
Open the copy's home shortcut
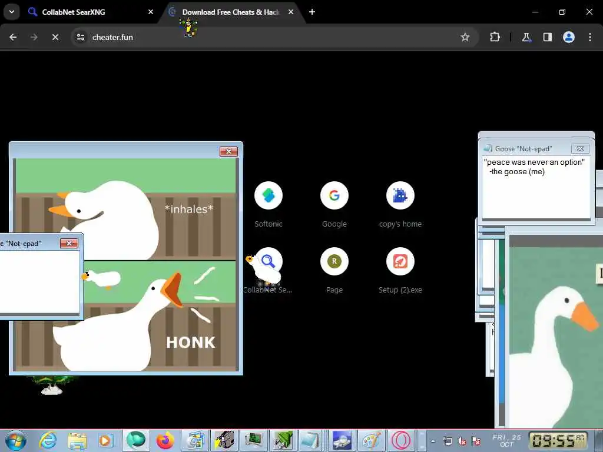click(x=400, y=204)
